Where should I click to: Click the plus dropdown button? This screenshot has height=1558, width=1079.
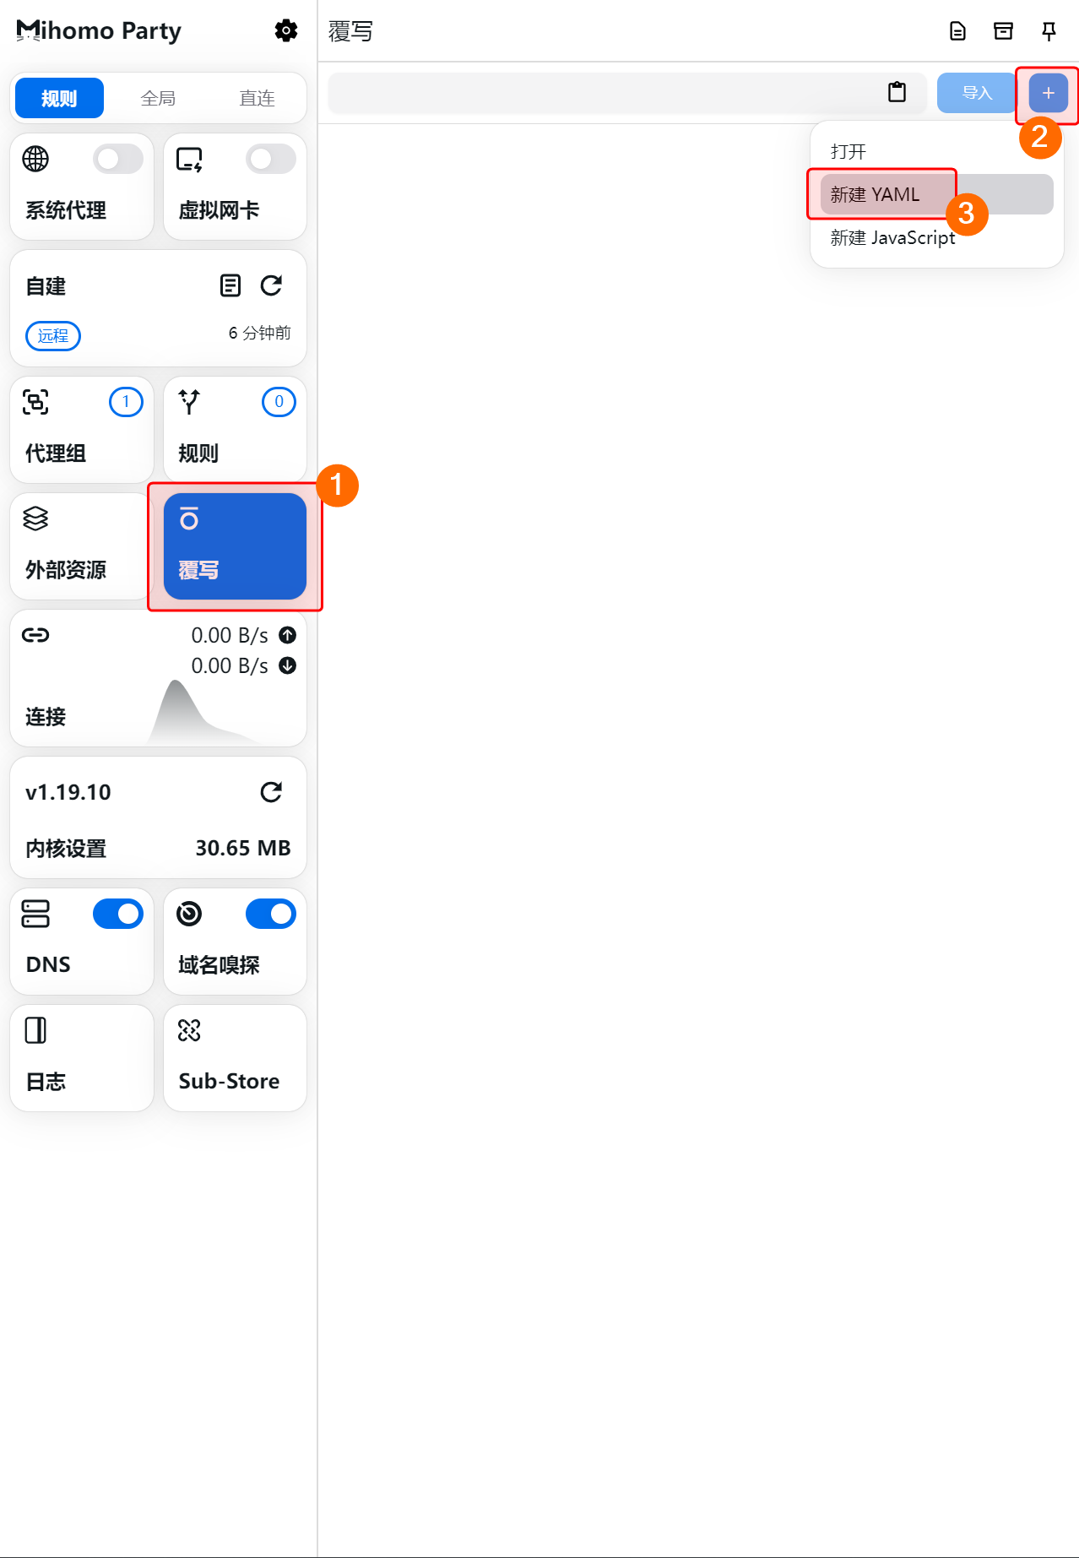pyautogui.click(x=1048, y=93)
